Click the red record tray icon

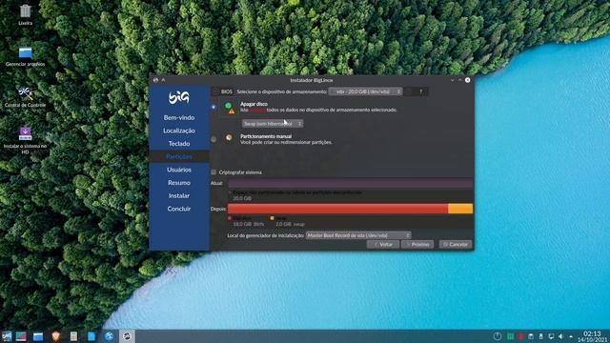[x=520, y=336]
